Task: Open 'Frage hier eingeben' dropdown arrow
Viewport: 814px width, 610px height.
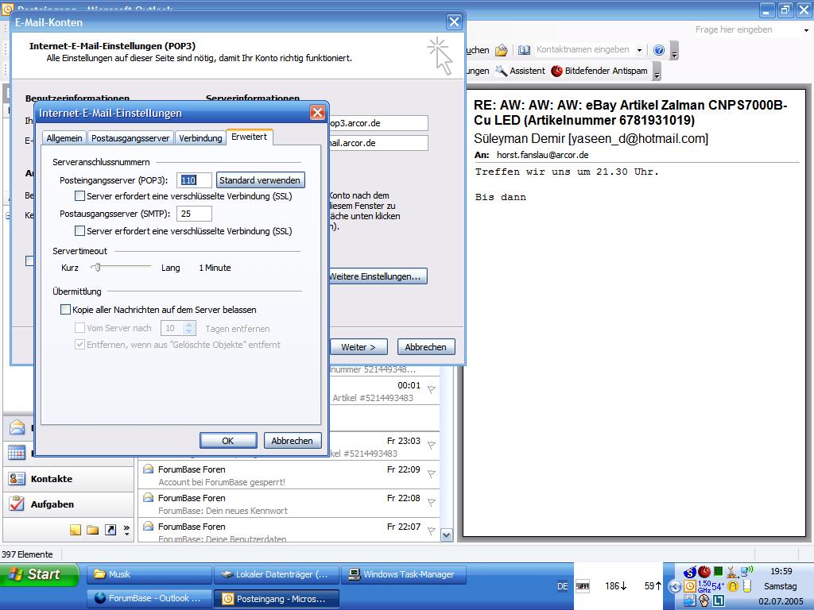Action: point(806,30)
